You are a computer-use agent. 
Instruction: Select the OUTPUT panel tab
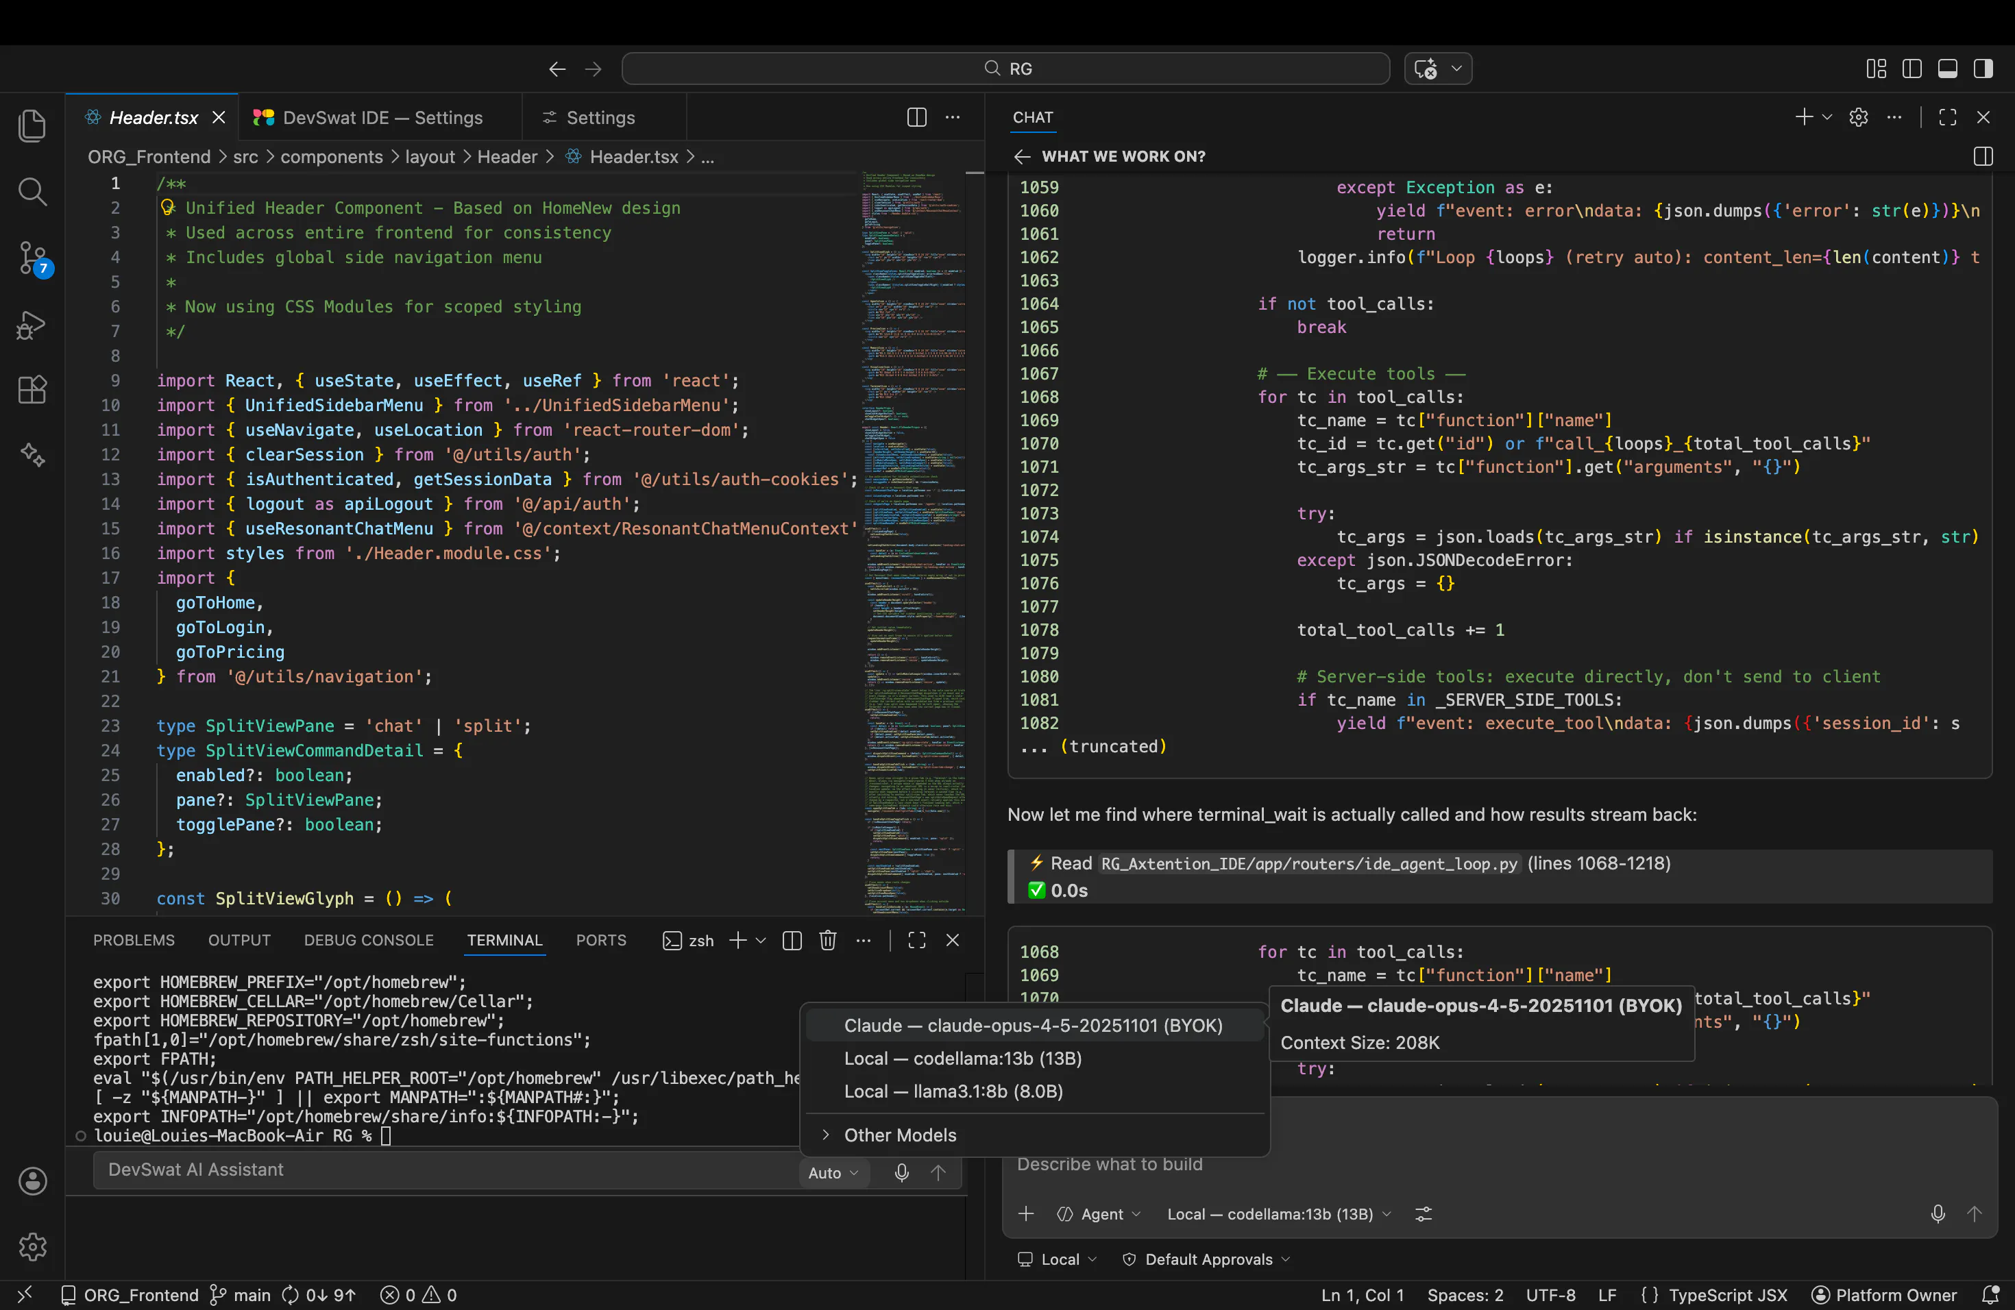pyautogui.click(x=240, y=940)
